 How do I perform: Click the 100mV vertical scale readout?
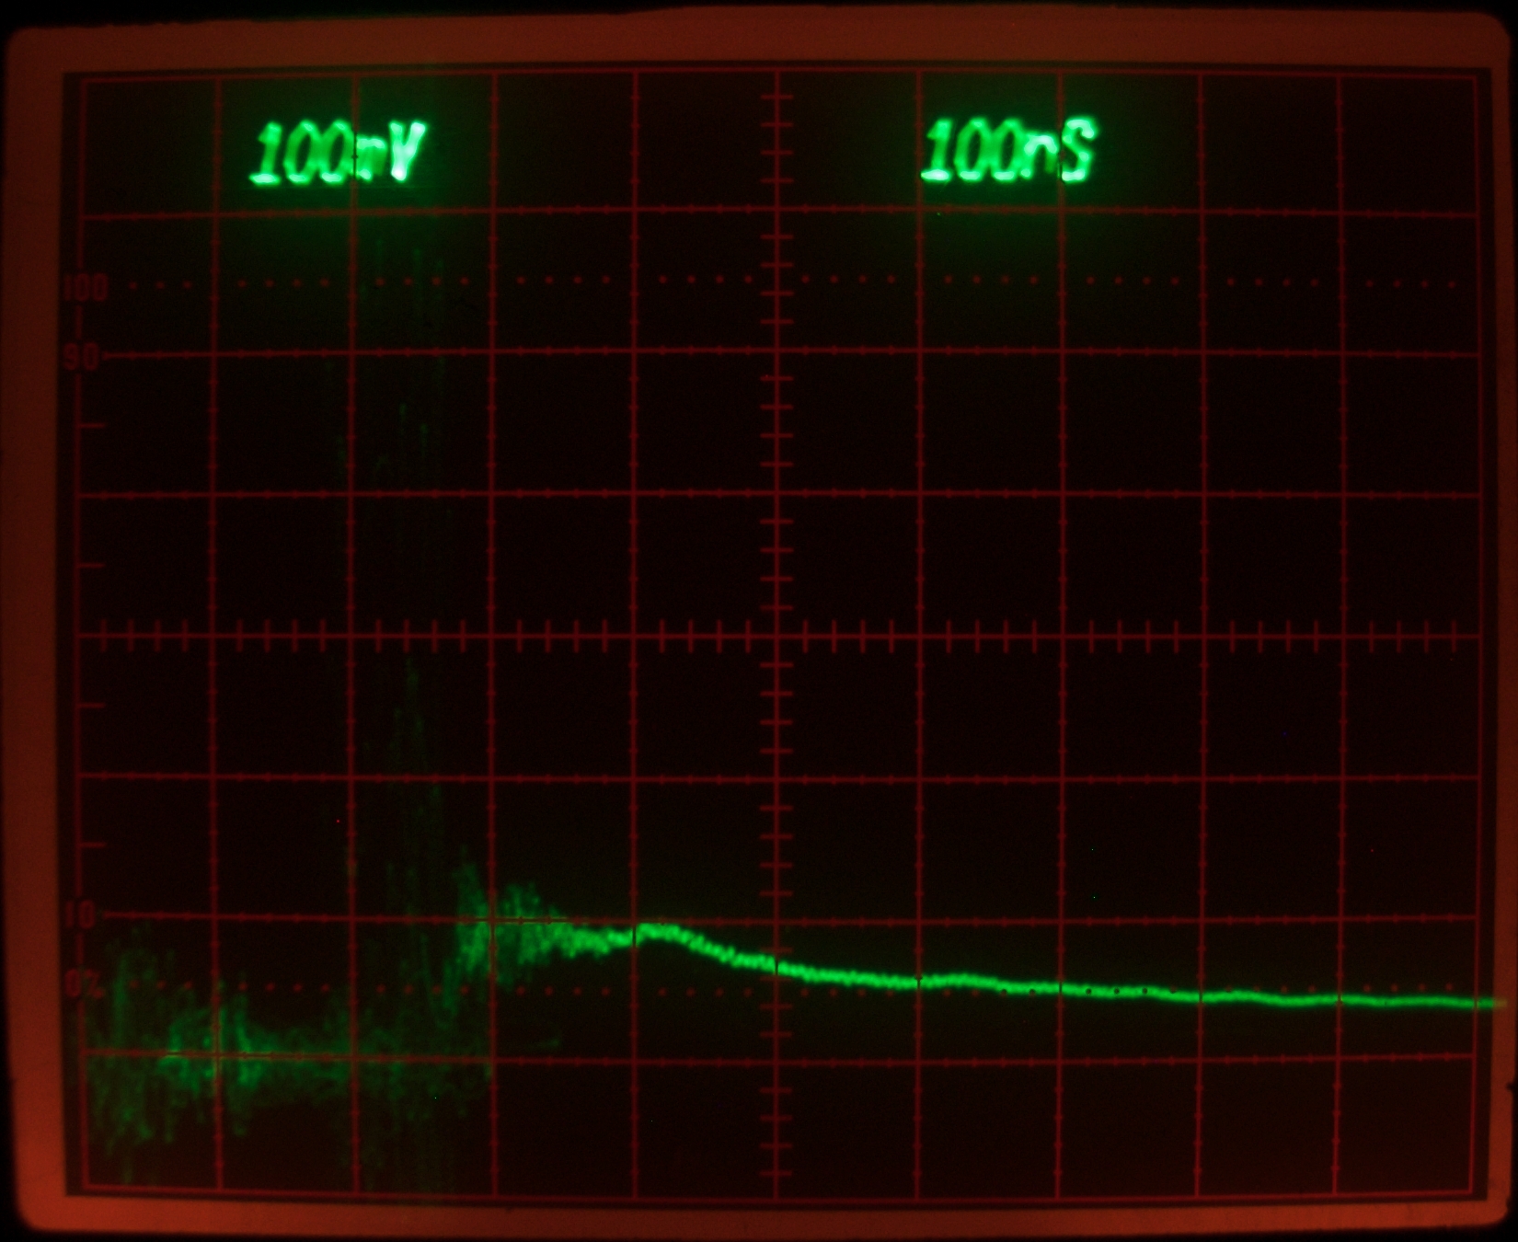338,153
